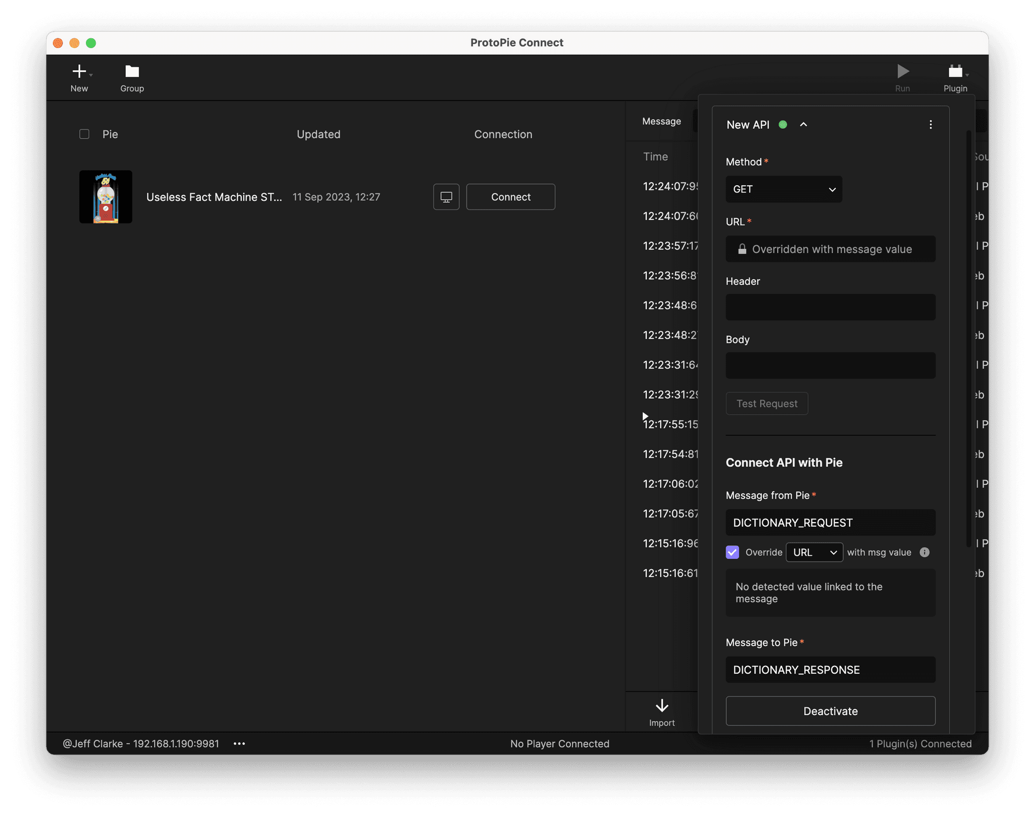This screenshot has width=1035, height=816.
Task: Click the Header input field
Action: point(831,307)
